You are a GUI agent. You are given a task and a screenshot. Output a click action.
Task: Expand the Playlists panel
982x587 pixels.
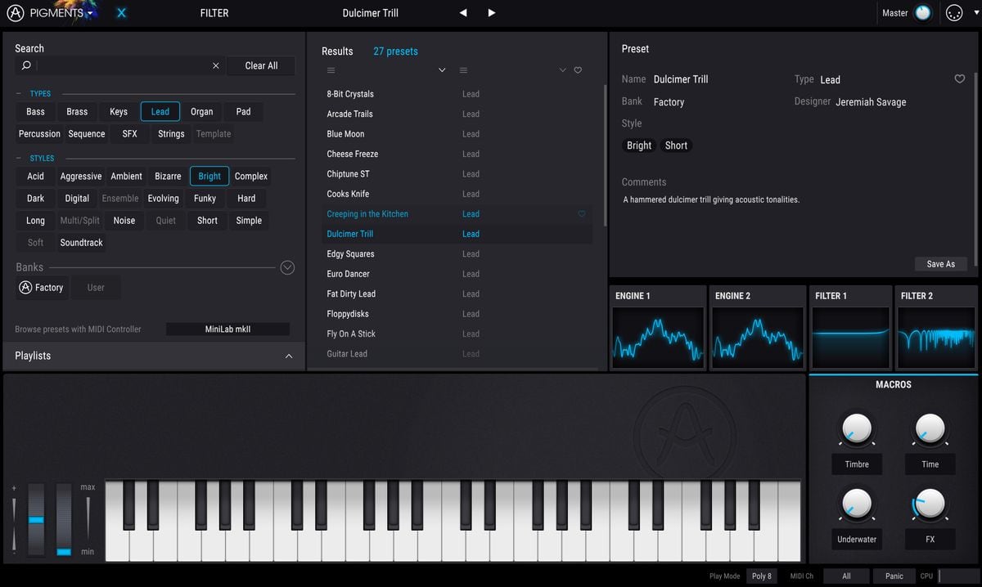click(288, 356)
